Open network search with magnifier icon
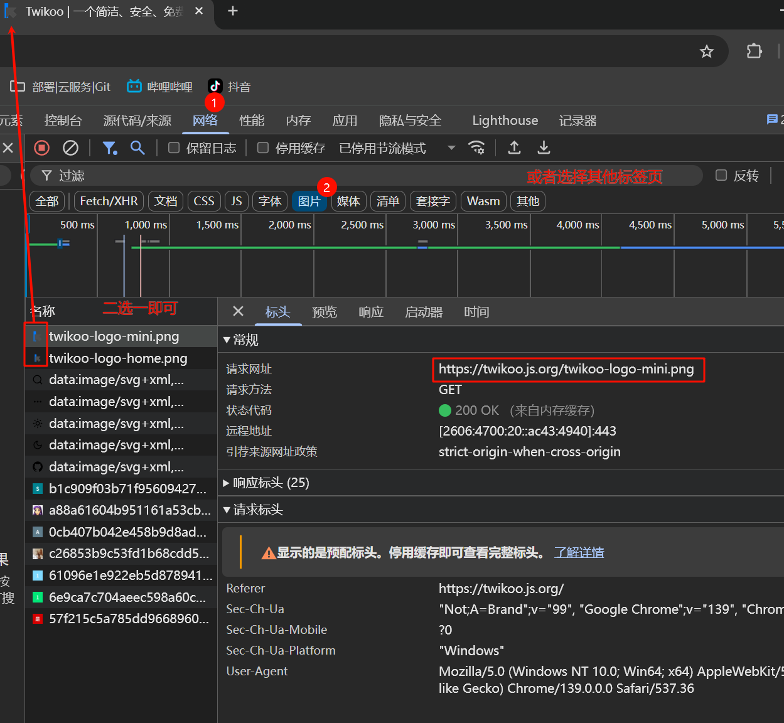784x723 pixels. 137,148
